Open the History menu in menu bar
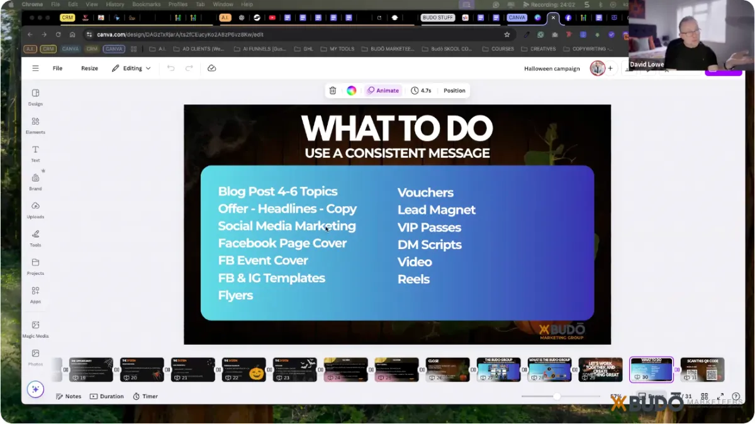 [x=115, y=4]
